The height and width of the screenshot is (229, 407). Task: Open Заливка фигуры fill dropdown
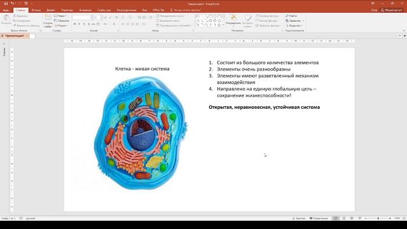click(267, 16)
